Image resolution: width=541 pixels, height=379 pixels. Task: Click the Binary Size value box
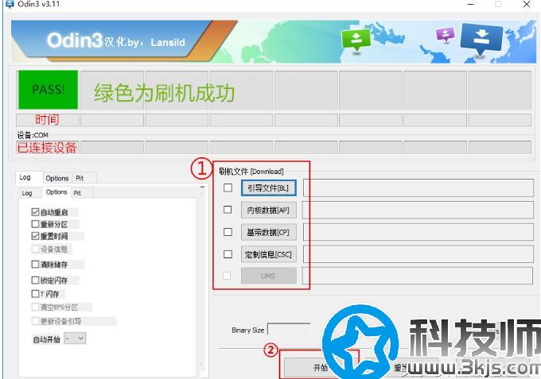[x=289, y=330]
